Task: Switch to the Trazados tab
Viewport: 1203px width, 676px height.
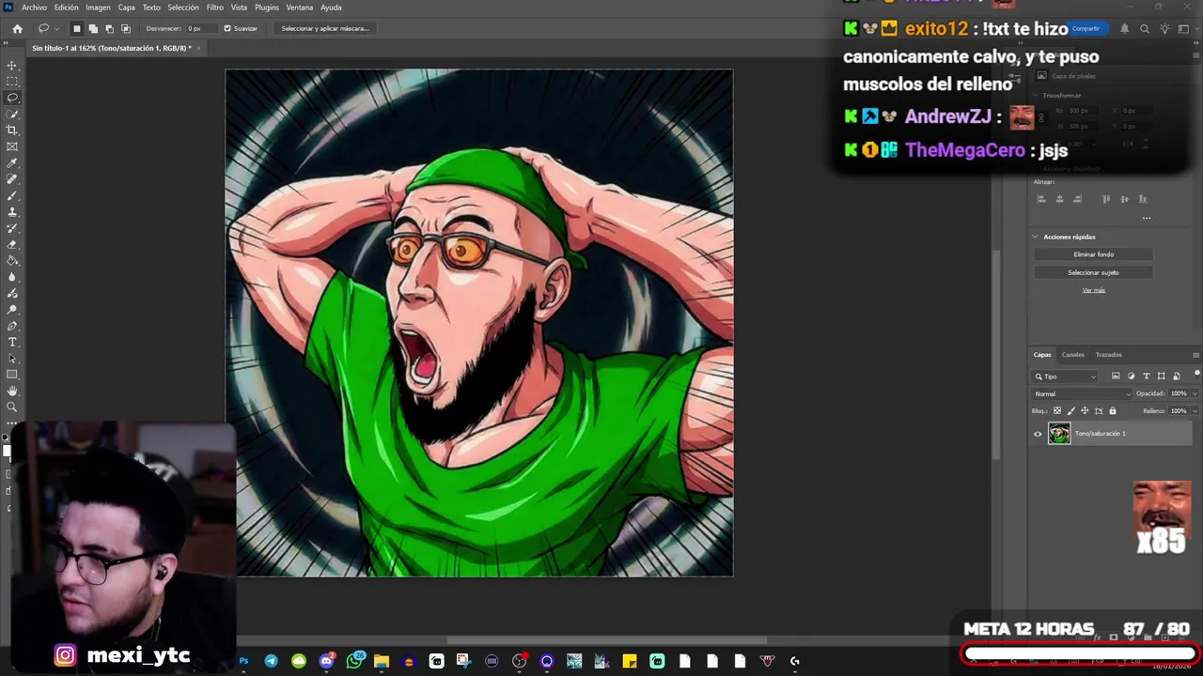Action: click(x=1108, y=355)
